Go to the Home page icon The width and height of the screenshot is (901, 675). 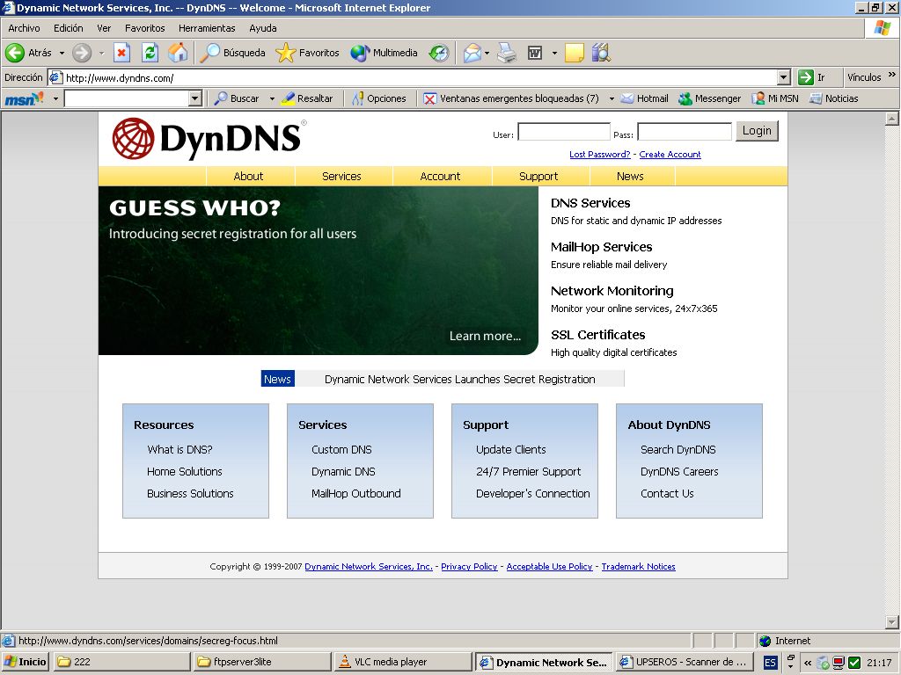178,53
